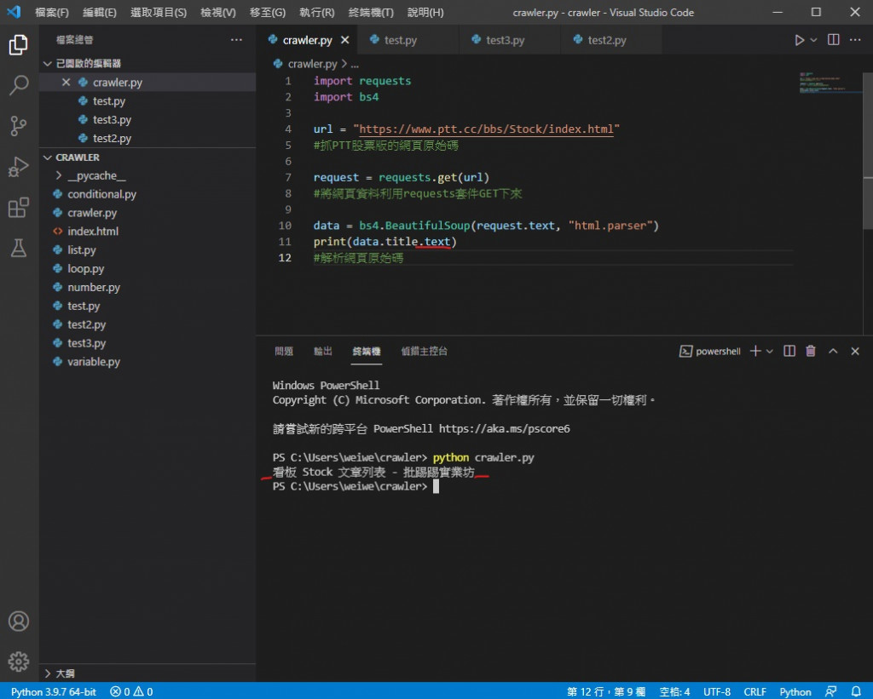Open errors and warnings status item
The width and height of the screenshot is (873, 699).
131,691
